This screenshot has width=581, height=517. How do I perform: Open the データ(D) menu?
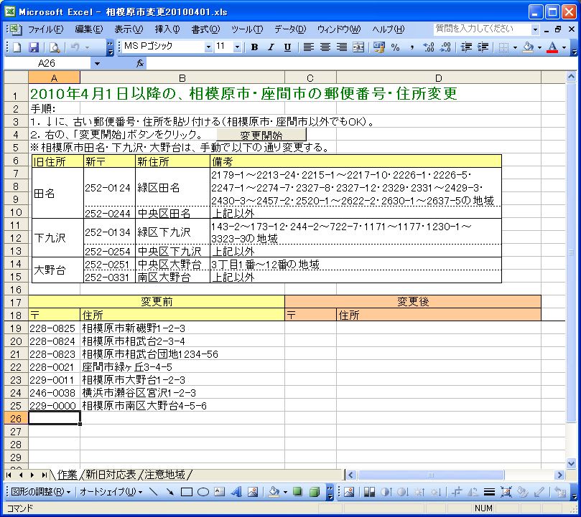point(289,29)
